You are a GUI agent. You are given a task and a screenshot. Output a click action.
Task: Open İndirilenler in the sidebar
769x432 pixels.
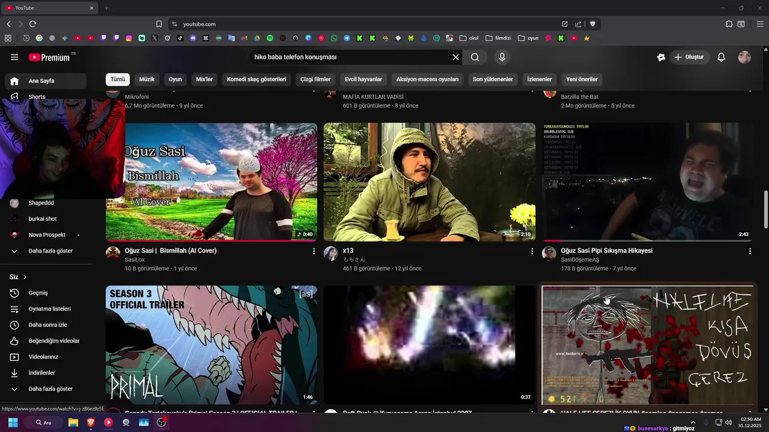(46, 373)
